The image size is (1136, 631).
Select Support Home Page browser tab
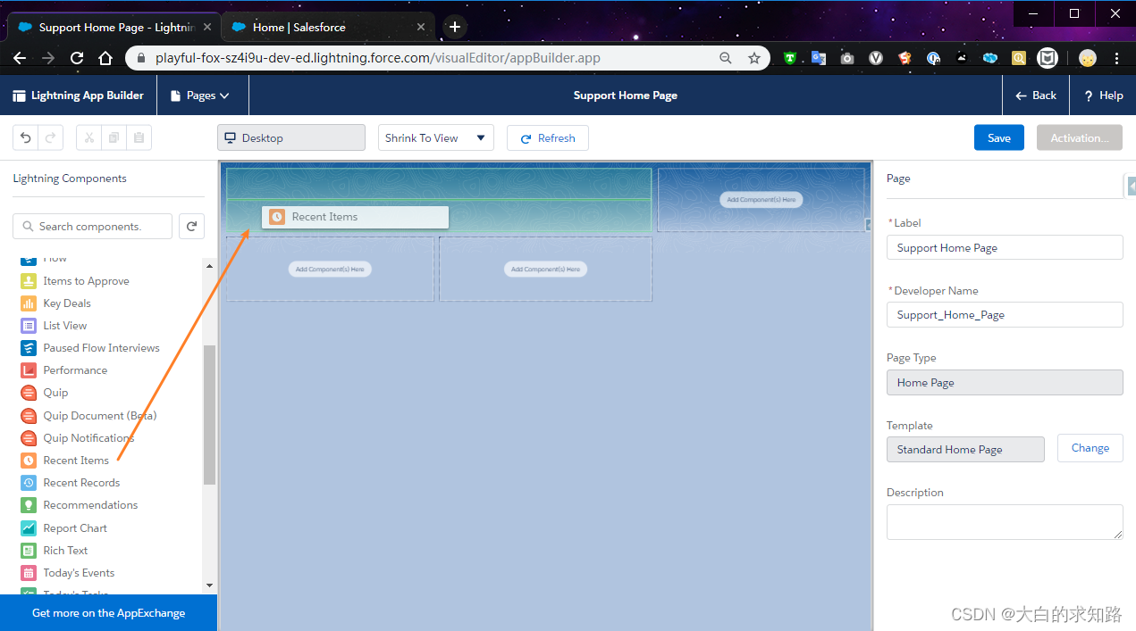pyautogui.click(x=114, y=27)
